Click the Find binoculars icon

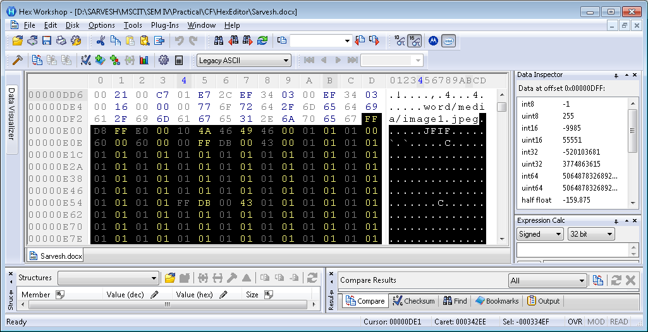219,40
